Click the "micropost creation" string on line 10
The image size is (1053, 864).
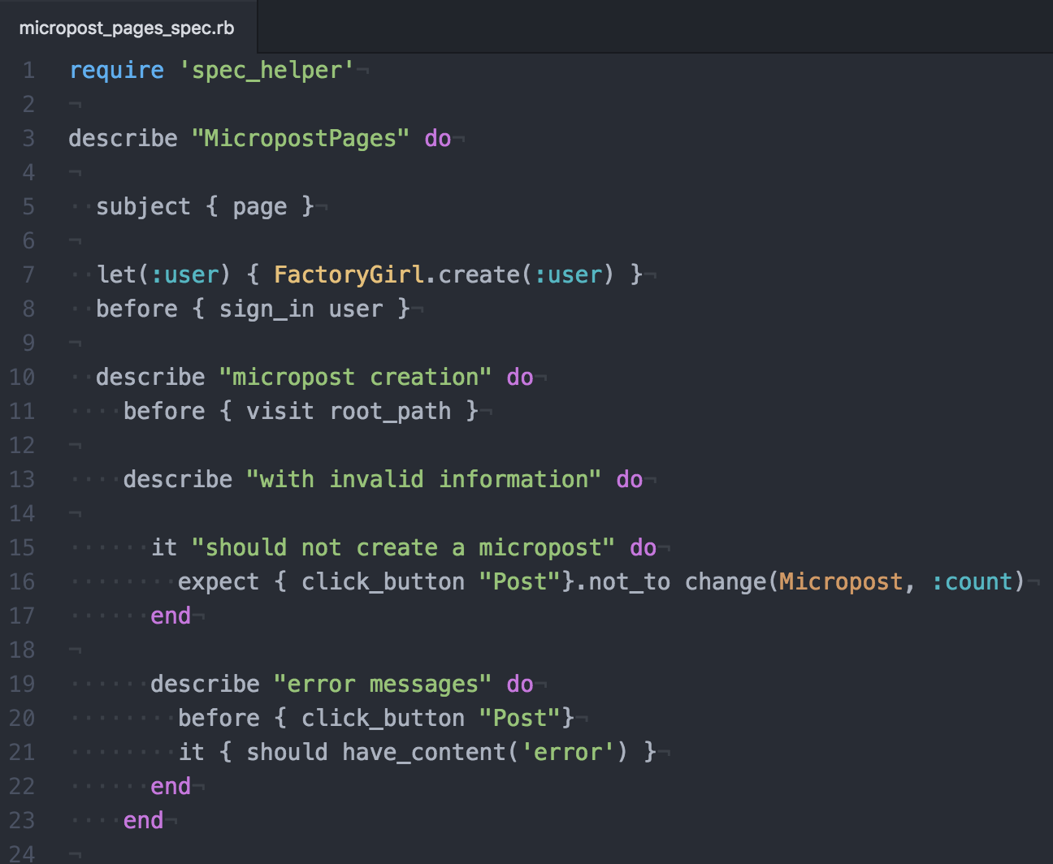point(356,378)
